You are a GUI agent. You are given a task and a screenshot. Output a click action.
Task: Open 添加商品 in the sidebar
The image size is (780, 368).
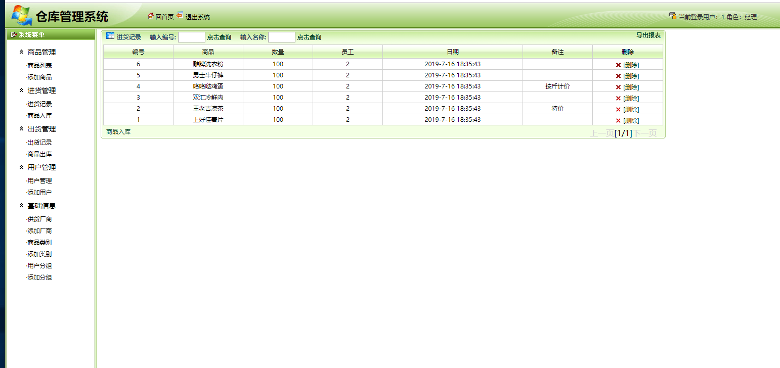pyautogui.click(x=39, y=77)
